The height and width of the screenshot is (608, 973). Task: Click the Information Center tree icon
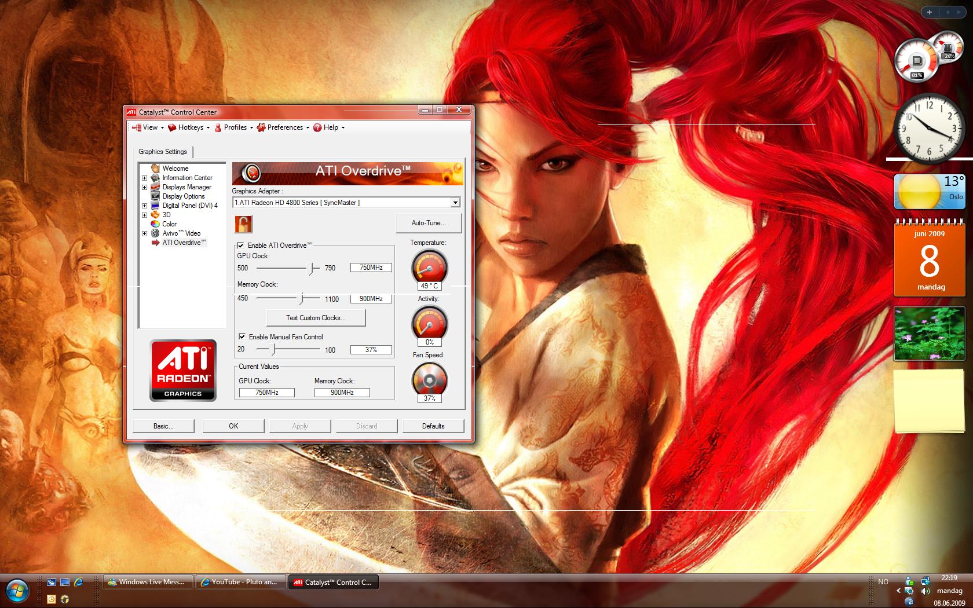coord(155,178)
